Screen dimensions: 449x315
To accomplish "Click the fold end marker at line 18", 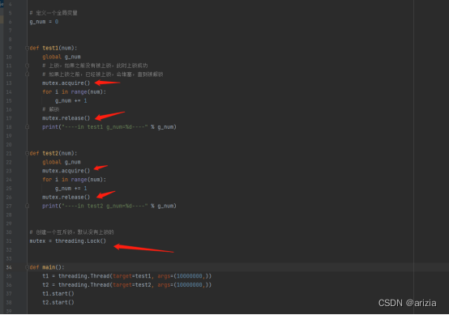I will click(28, 127).
